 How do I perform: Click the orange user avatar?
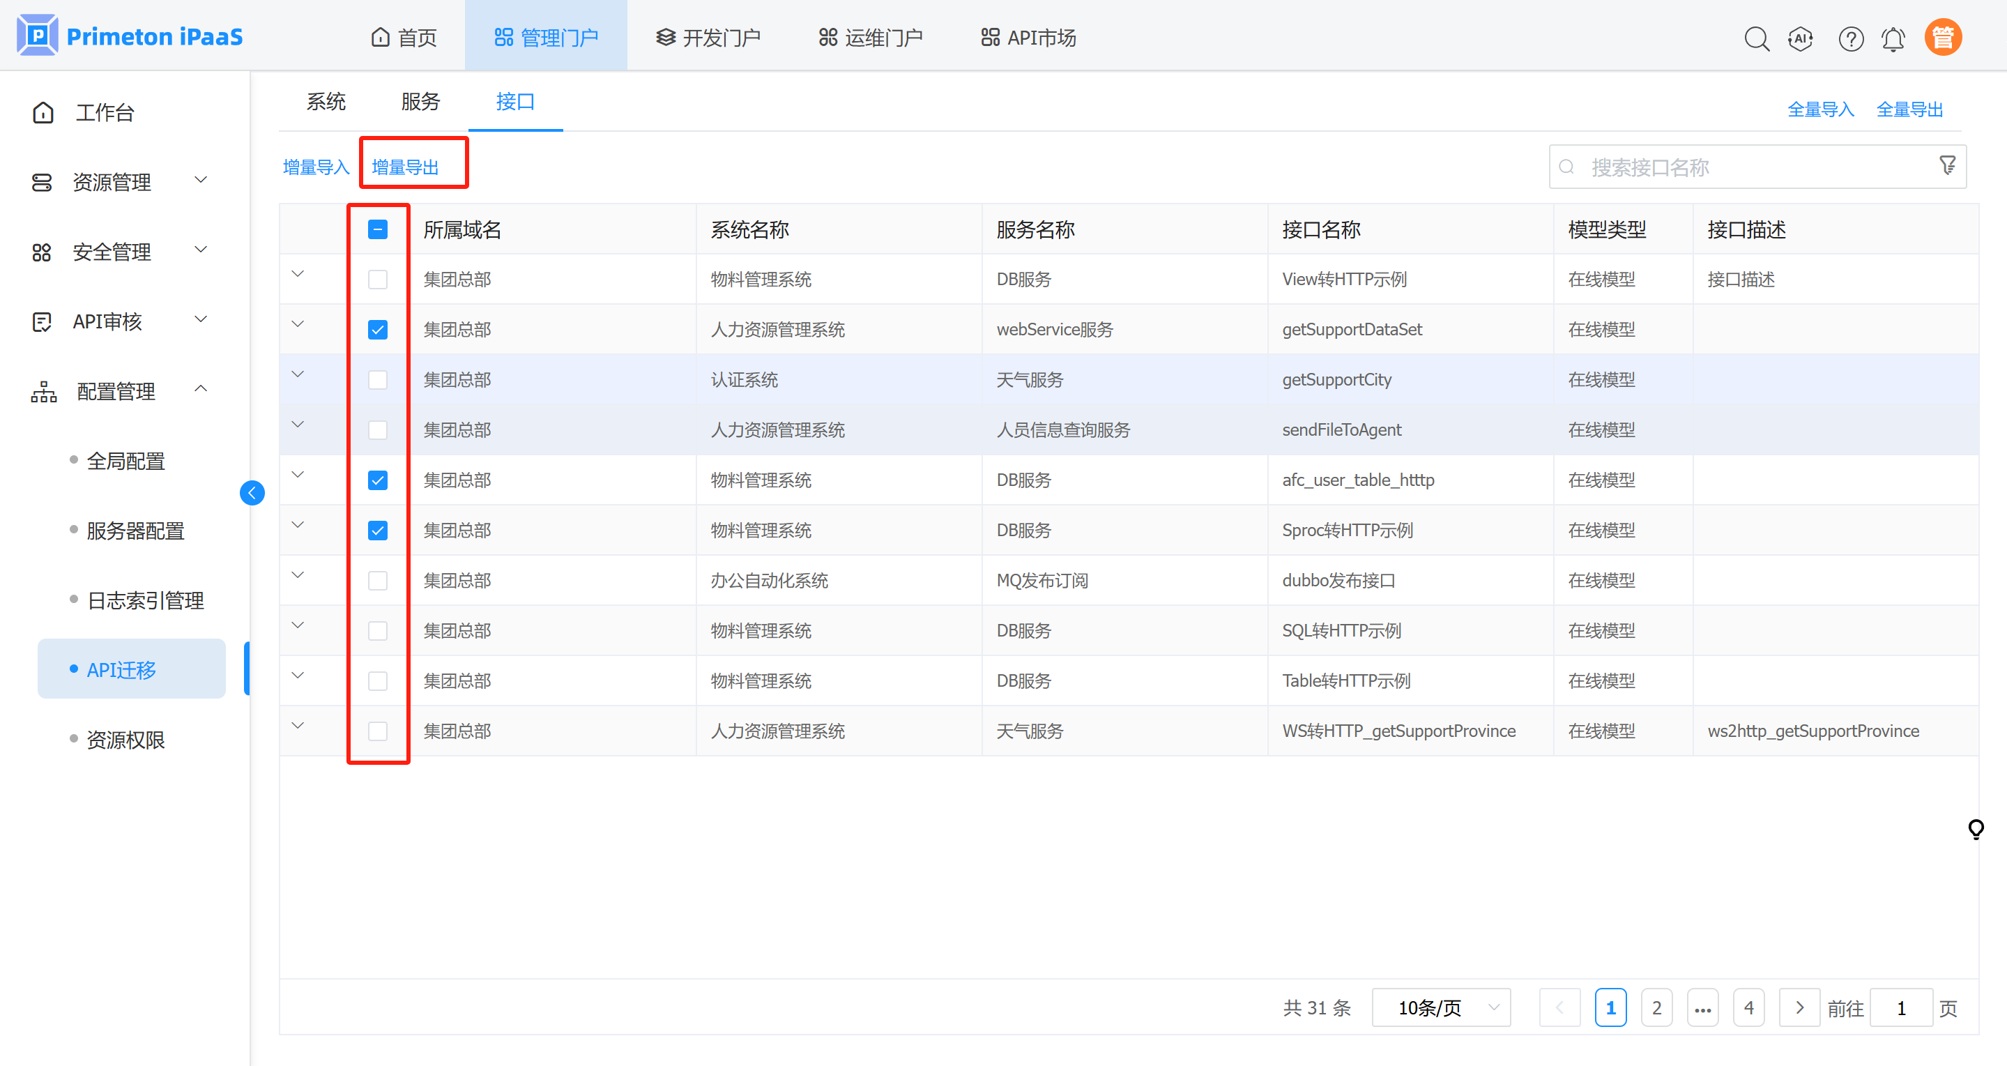coord(1943,38)
